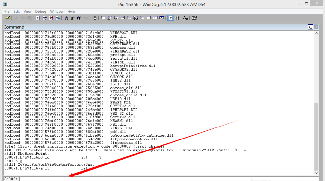Maximize the WinDbg window
The width and height of the screenshot is (325, 181).
coord(307,4)
